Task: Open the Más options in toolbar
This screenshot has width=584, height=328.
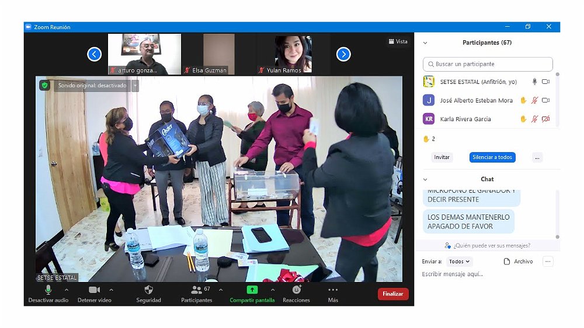Action: [x=333, y=290]
